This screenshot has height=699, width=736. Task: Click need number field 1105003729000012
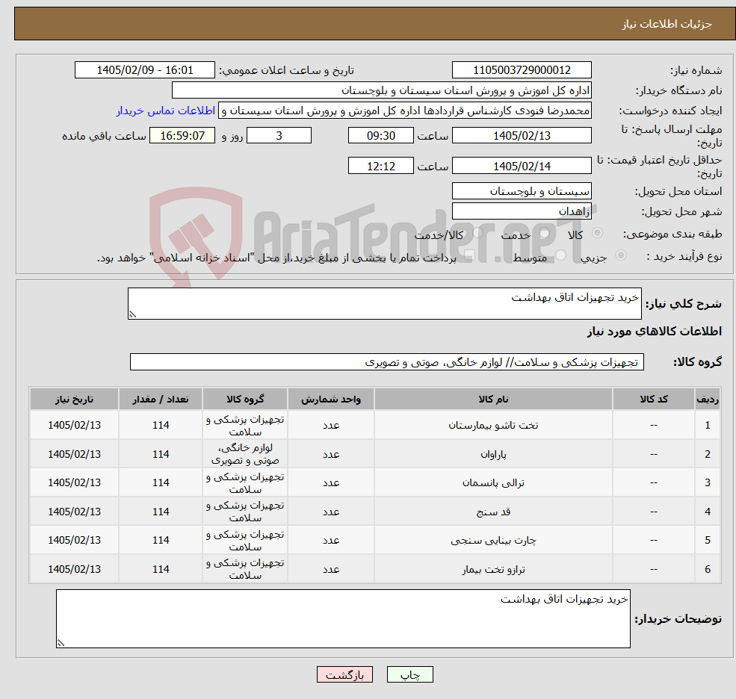[x=522, y=70]
